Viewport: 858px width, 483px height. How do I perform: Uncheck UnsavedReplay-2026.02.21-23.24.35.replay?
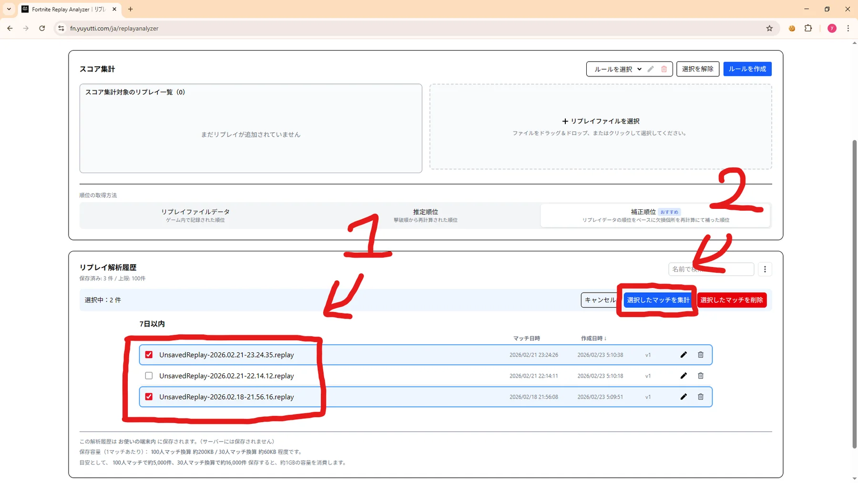149,355
